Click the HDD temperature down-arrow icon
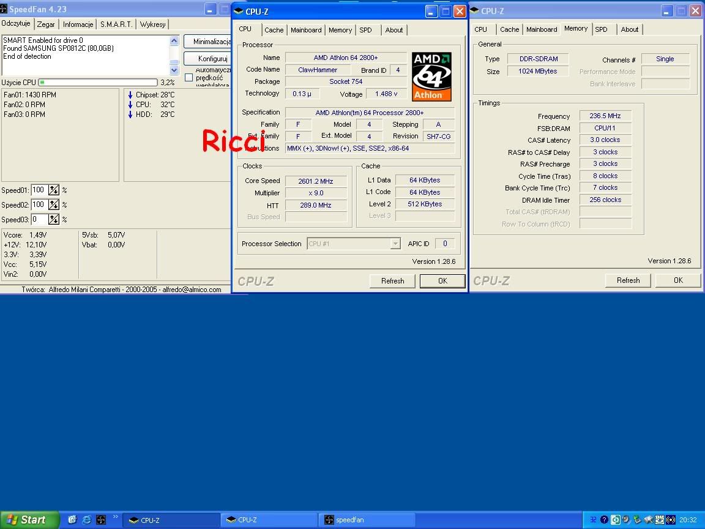The width and height of the screenshot is (705, 529). coord(130,114)
